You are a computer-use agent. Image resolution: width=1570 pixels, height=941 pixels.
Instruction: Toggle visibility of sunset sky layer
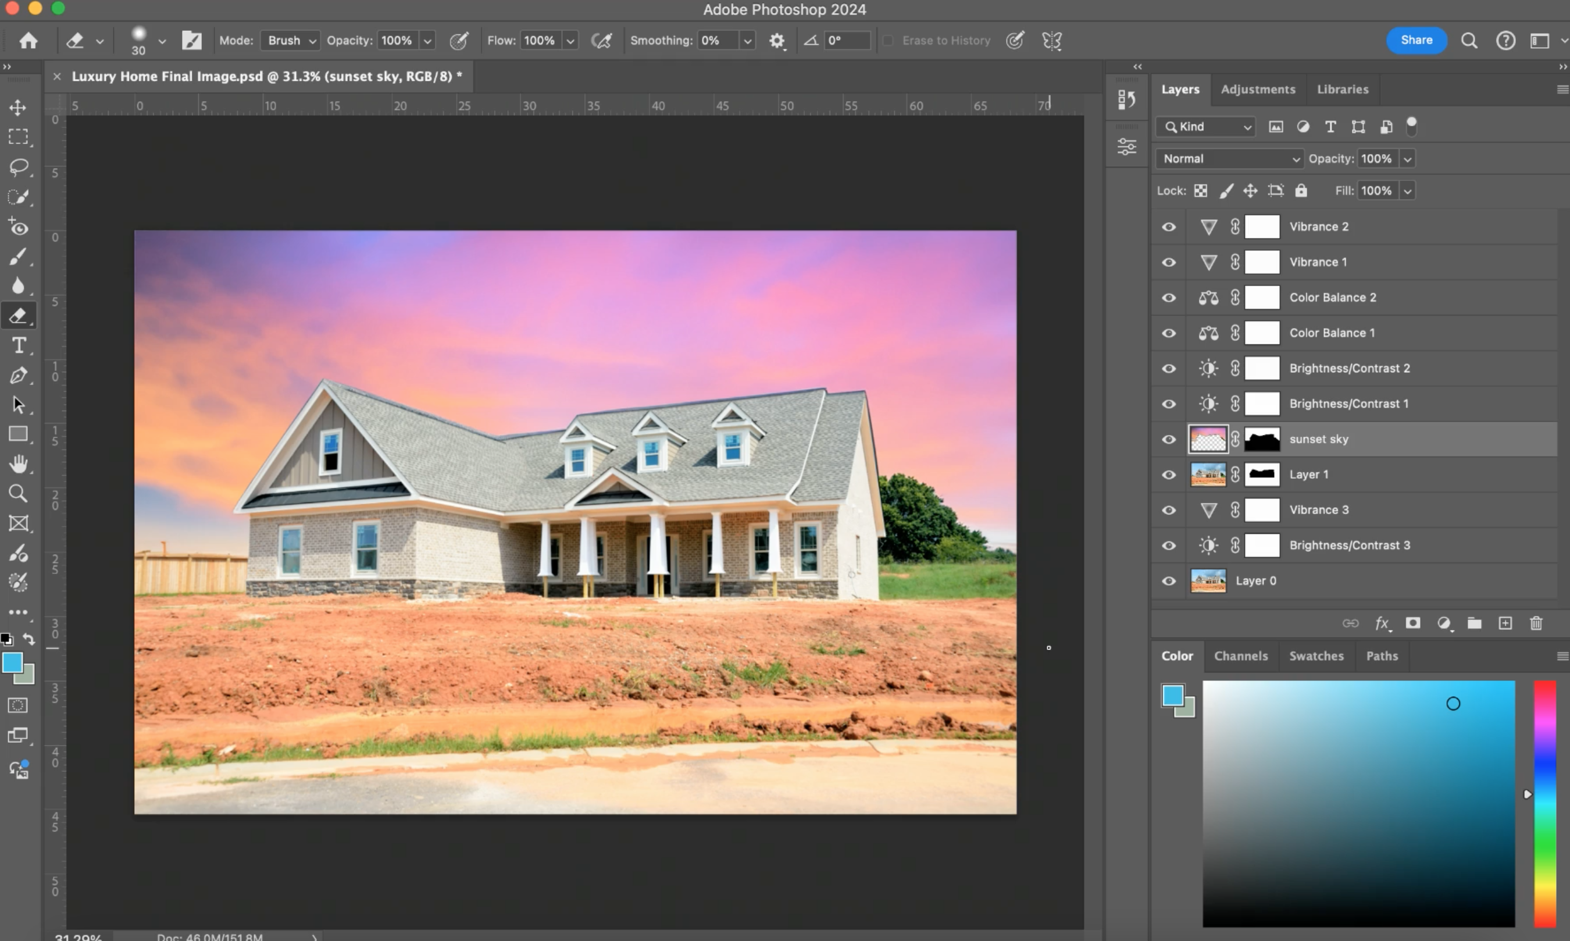[x=1169, y=440]
